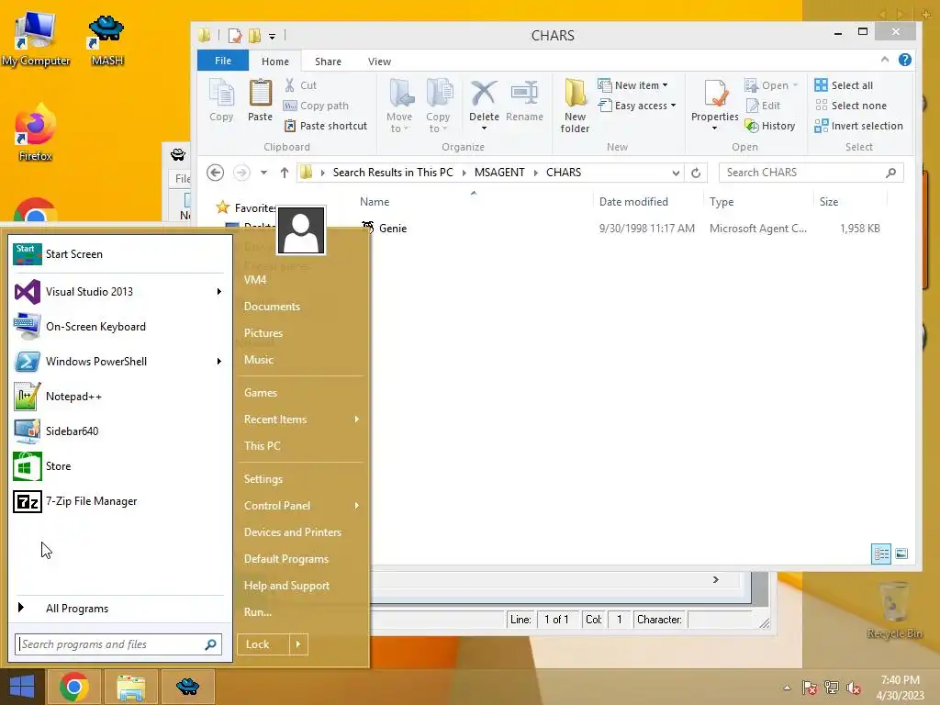Open Explorer Help question mark icon
The image size is (940, 705).
(904, 60)
